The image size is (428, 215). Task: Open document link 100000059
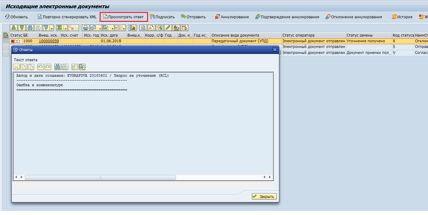(x=49, y=41)
